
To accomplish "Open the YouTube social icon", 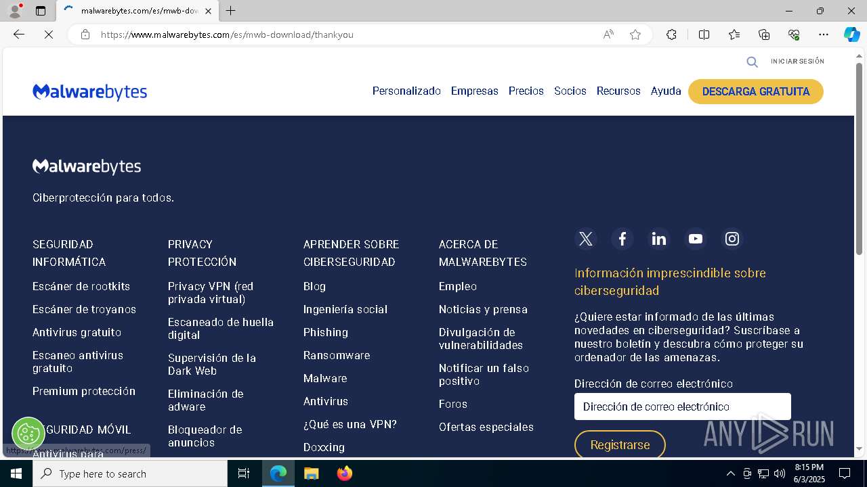I will point(696,239).
